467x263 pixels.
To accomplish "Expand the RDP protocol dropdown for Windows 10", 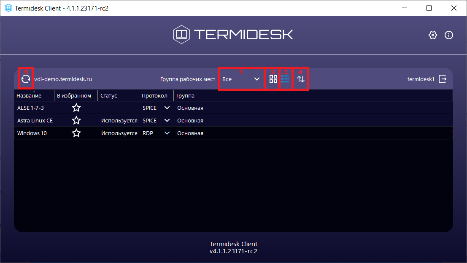I will click(167, 133).
